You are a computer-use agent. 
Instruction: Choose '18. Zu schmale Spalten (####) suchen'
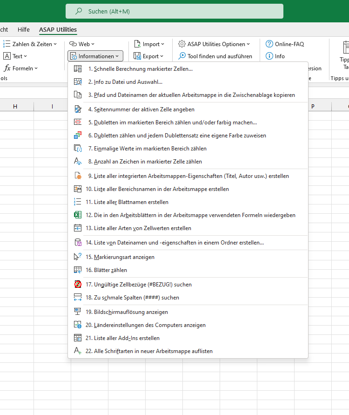point(188,297)
